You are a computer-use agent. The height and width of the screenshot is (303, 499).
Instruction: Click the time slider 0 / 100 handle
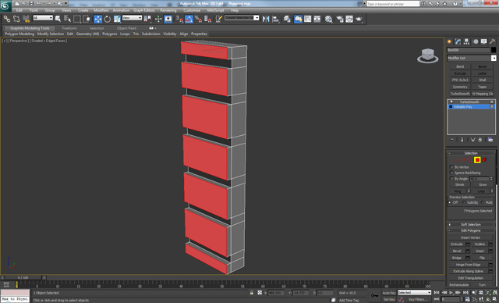coord(23,278)
